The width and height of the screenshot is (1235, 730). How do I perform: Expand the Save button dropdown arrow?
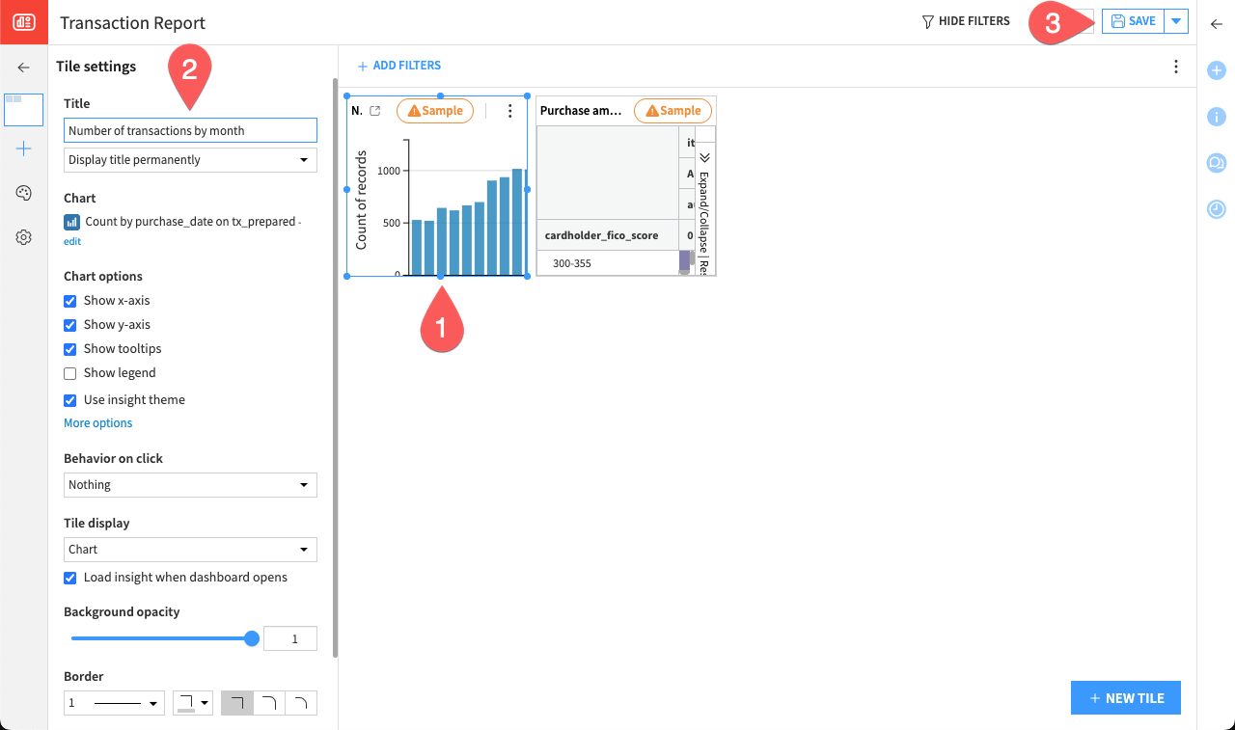(x=1175, y=20)
